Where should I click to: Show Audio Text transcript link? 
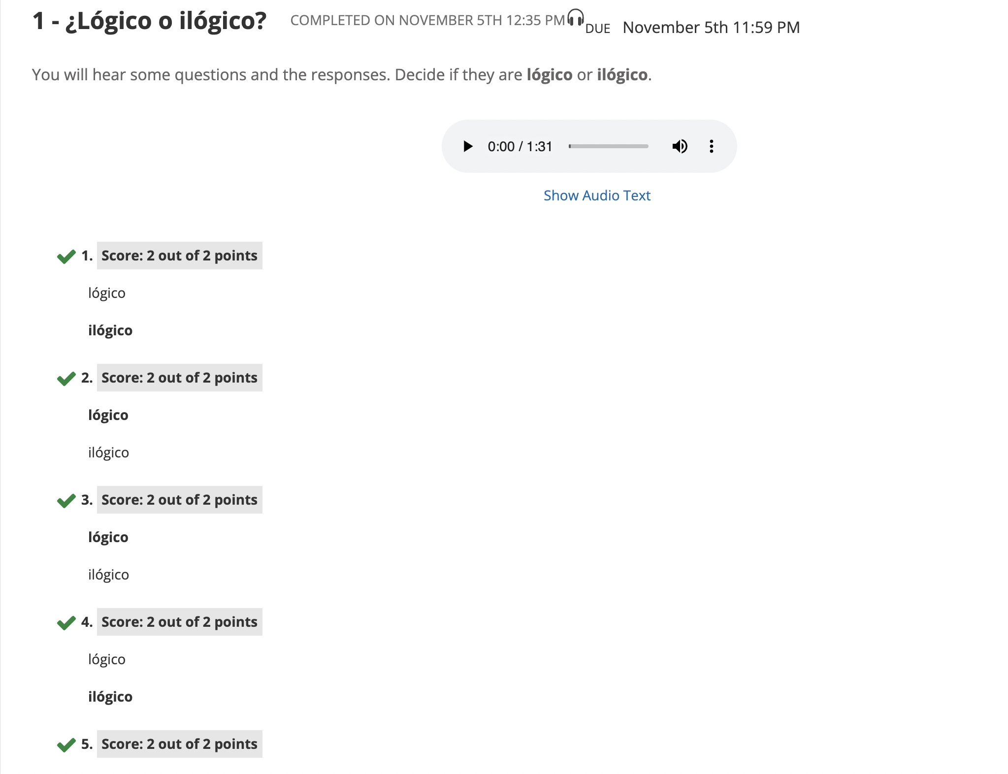coord(597,195)
